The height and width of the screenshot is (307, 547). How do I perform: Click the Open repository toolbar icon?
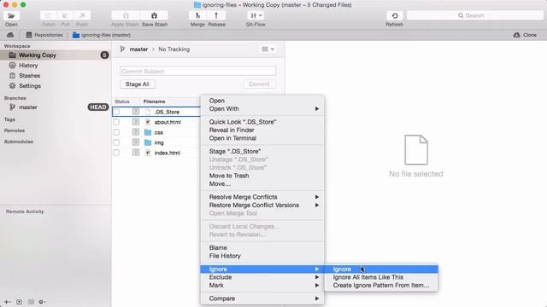coord(11,15)
